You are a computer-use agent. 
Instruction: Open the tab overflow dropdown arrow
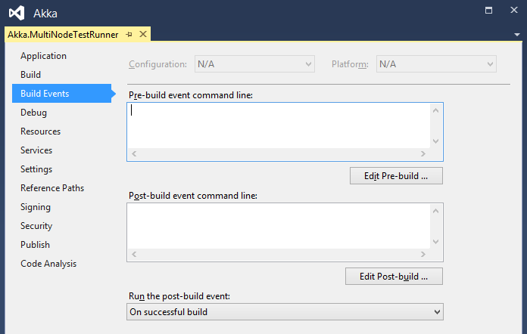coord(517,35)
